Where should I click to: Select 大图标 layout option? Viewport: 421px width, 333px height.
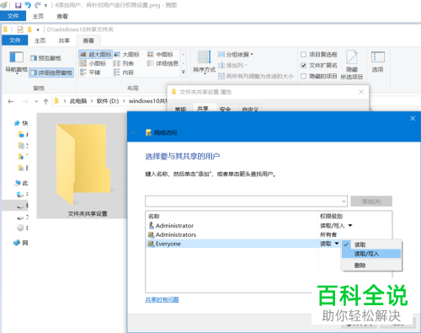click(127, 54)
